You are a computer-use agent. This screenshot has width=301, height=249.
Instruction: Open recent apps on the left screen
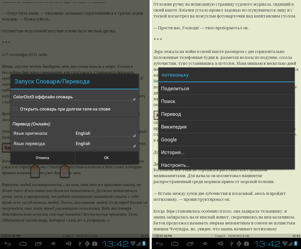click(x=38, y=244)
